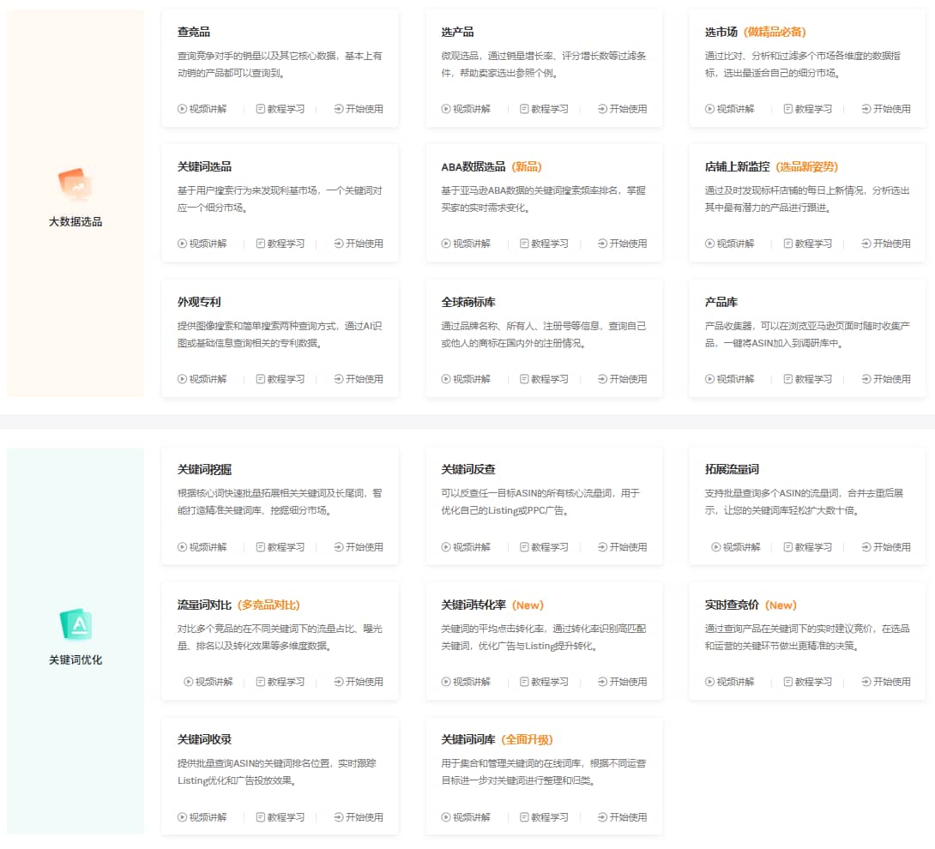Click 开始使用 in 关键词选品 card

click(x=359, y=244)
